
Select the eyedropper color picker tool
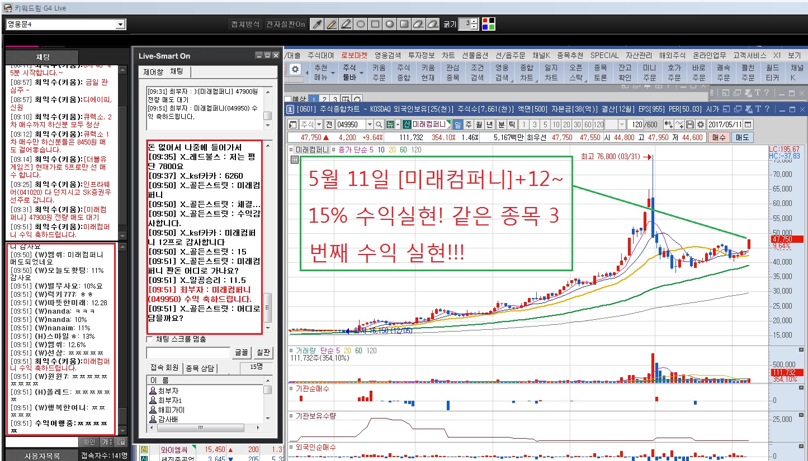coord(316,24)
